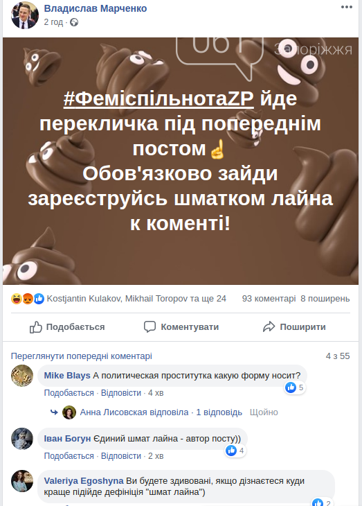Image resolution: width=362 pixels, height=506 pixels.
Task: Reply to Іван Богун comment
Action: pyautogui.click(x=121, y=455)
